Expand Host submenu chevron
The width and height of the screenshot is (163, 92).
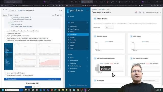pos(87,48)
